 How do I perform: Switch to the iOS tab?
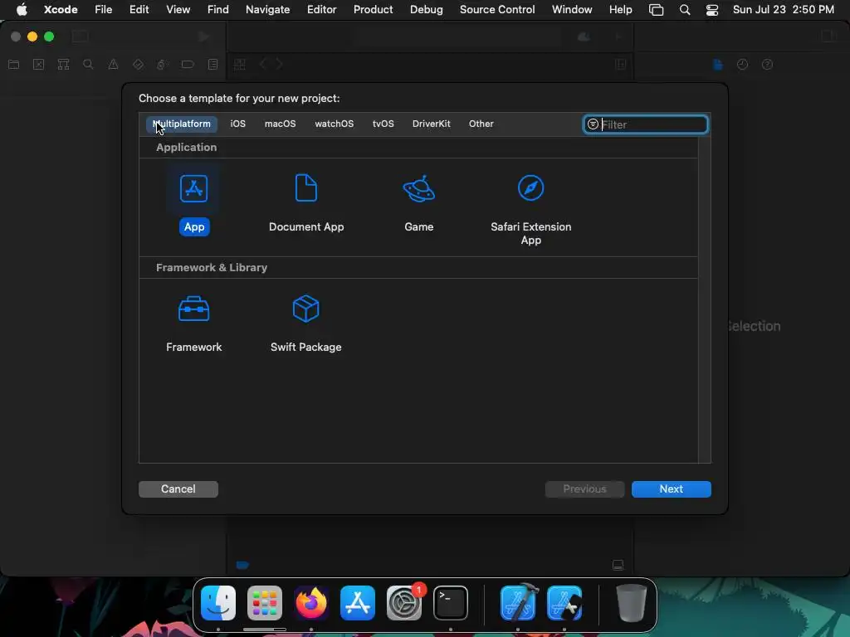(238, 124)
